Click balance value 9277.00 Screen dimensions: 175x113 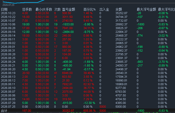click(x=121, y=88)
